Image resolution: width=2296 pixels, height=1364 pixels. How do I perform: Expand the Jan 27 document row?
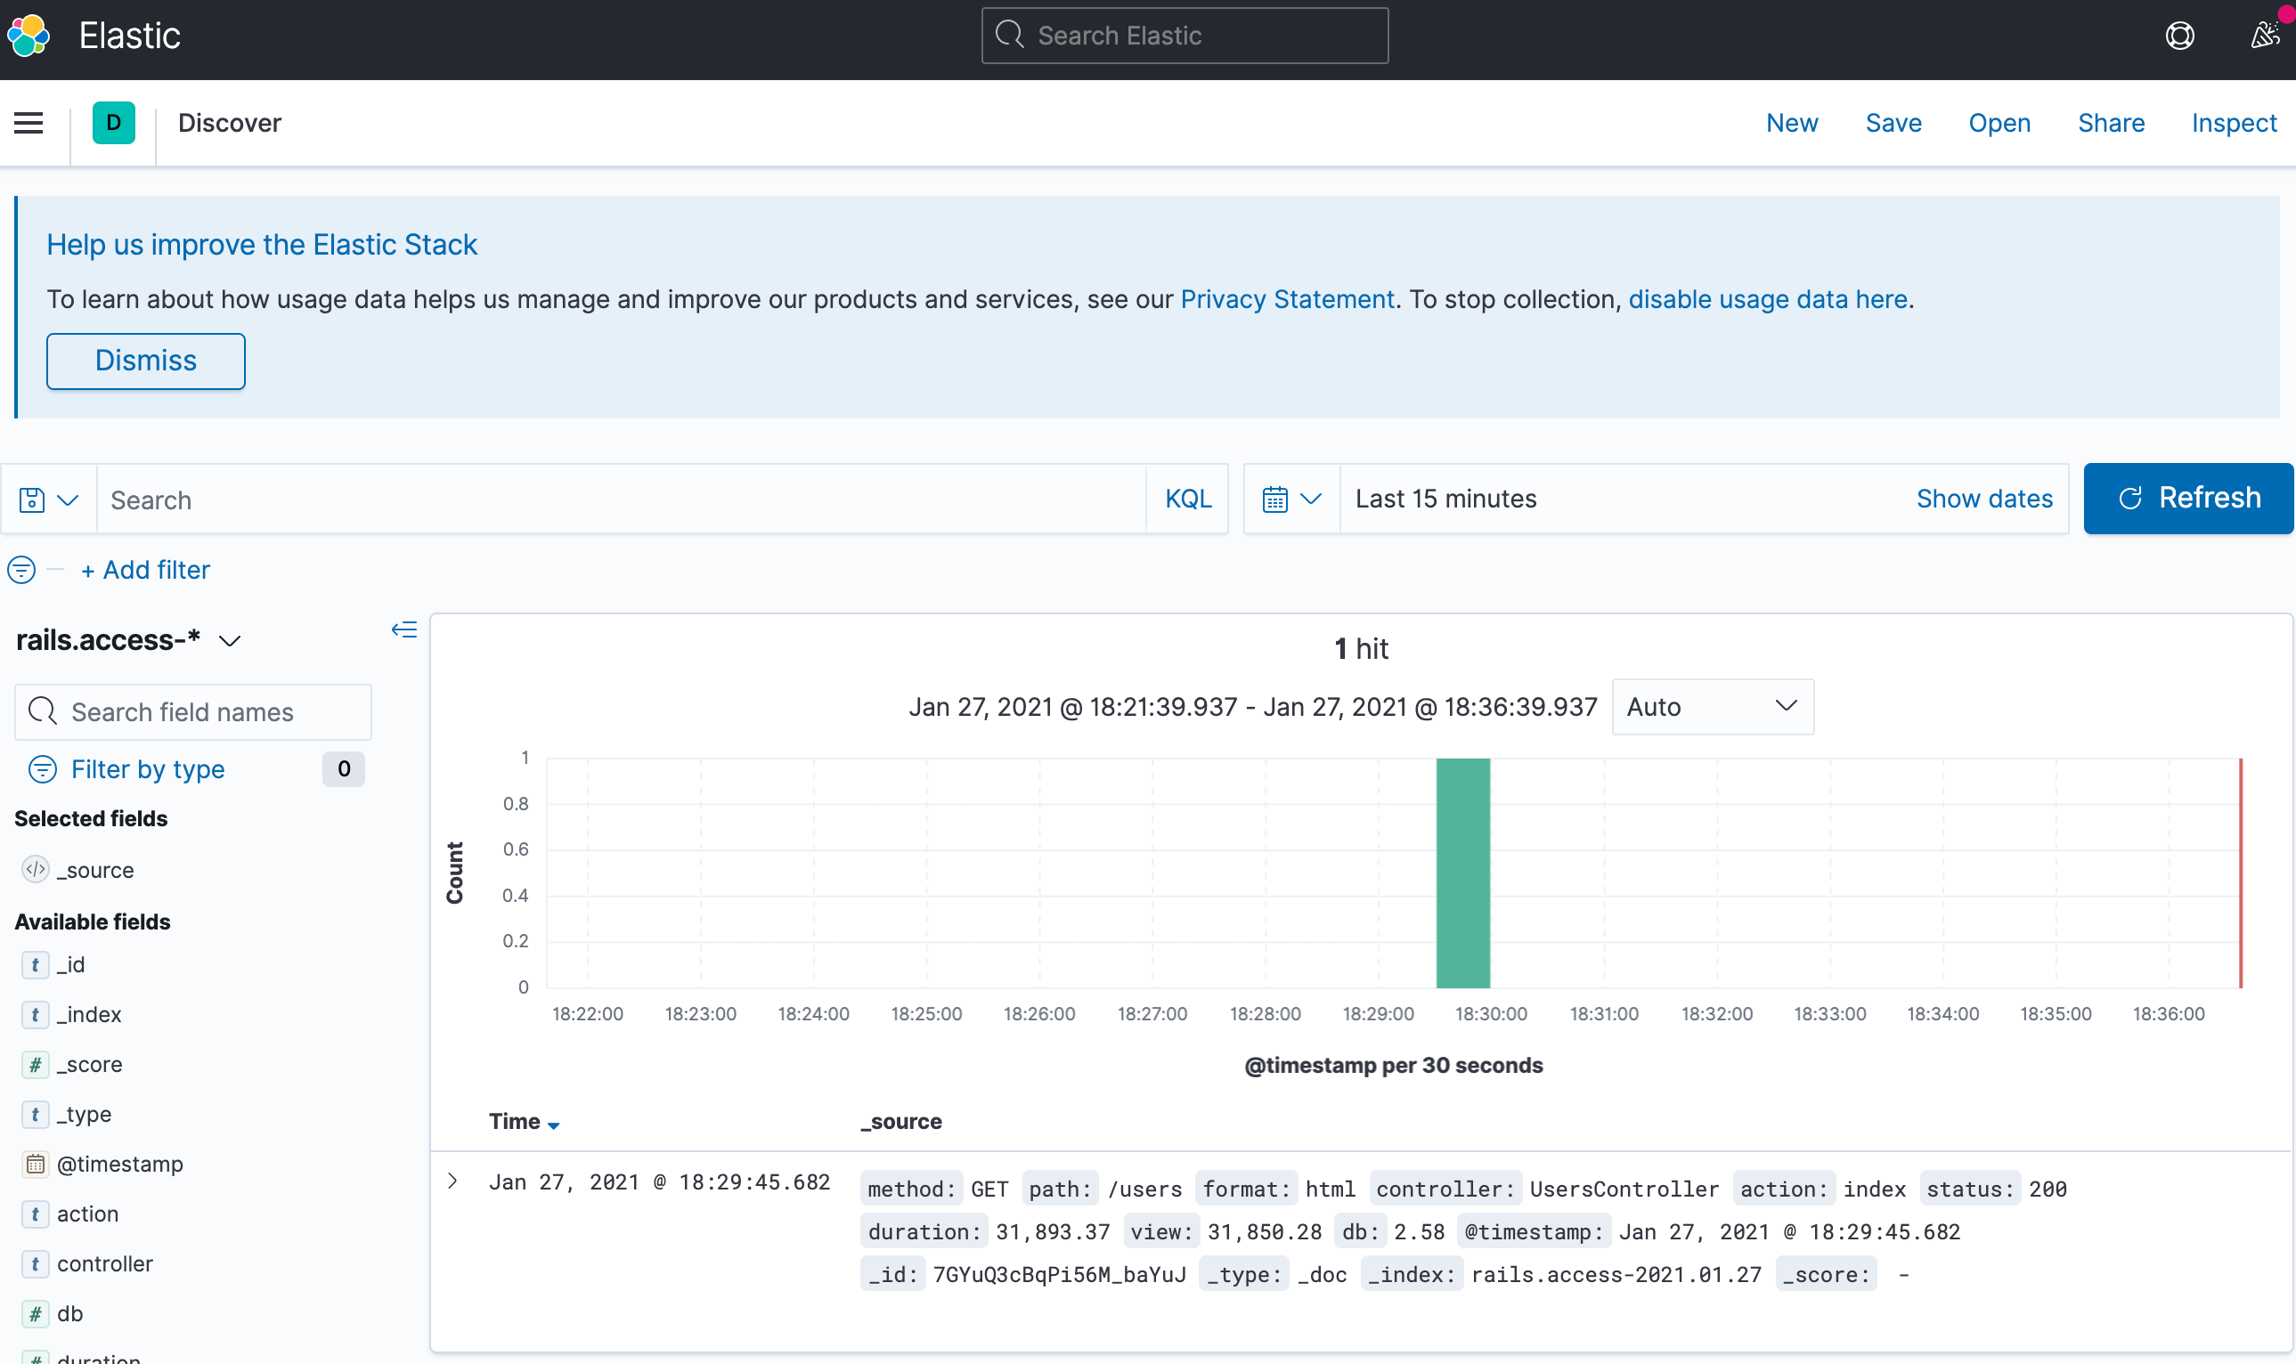pyautogui.click(x=452, y=1181)
